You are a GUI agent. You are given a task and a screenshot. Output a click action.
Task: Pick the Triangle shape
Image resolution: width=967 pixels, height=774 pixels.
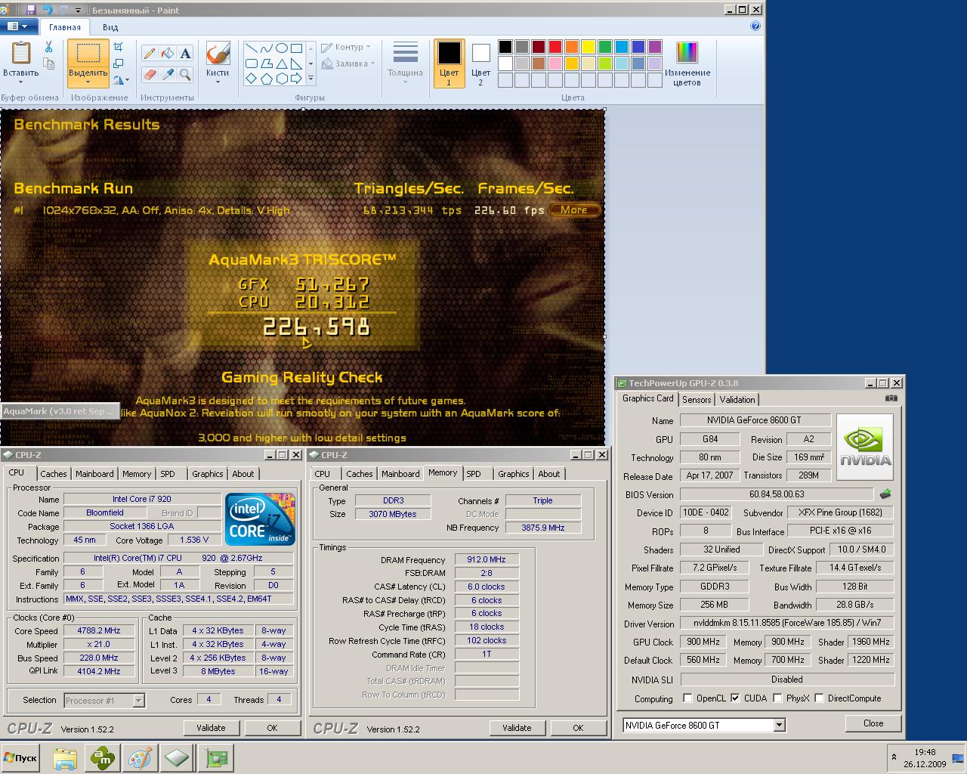281,63
